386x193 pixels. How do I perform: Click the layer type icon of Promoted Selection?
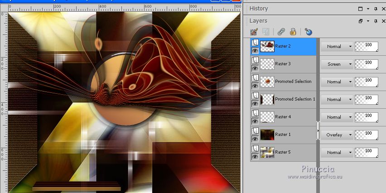click(255, 78)
